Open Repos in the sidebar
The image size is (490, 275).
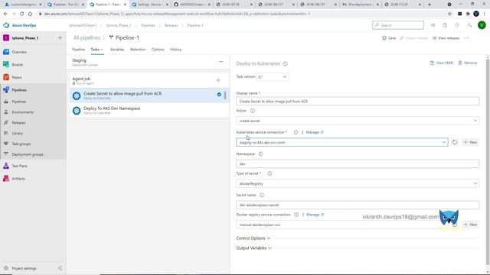(x=17, y=77)
